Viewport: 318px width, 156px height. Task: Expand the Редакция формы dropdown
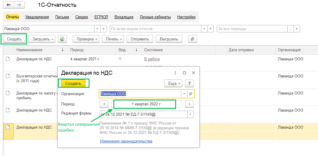coord(191,114)
